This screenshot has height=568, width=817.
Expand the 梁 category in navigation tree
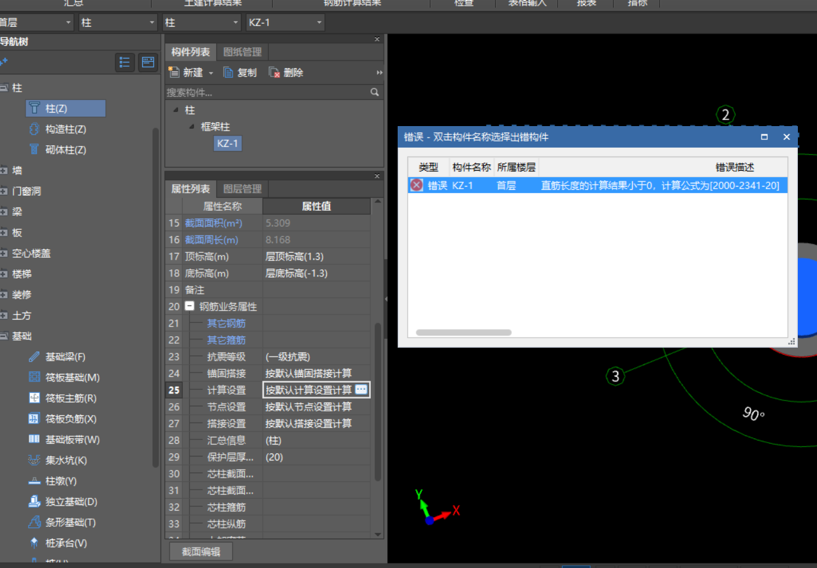[x=4, y=212]
